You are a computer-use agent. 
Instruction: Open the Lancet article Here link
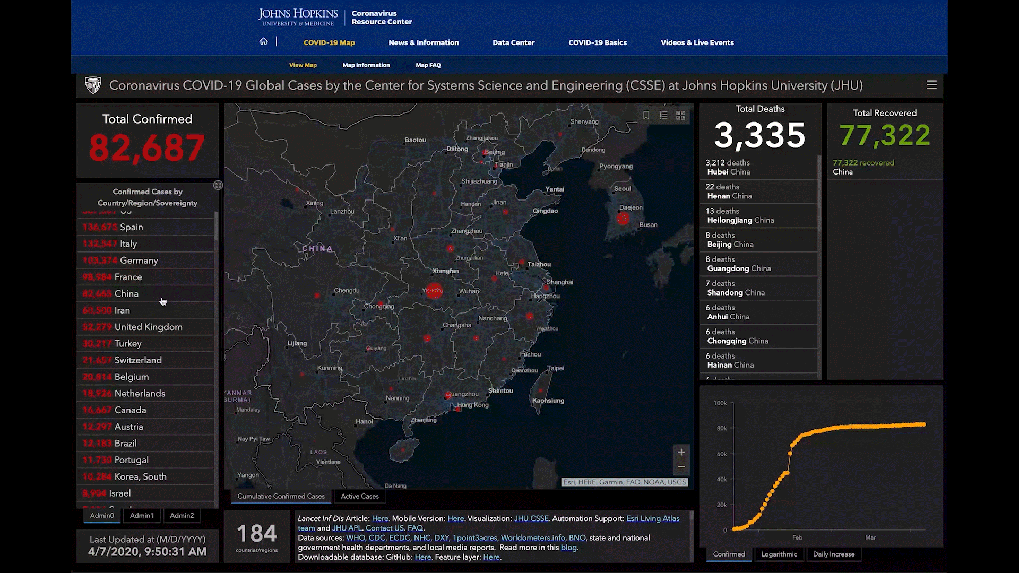tap(380, 518)
